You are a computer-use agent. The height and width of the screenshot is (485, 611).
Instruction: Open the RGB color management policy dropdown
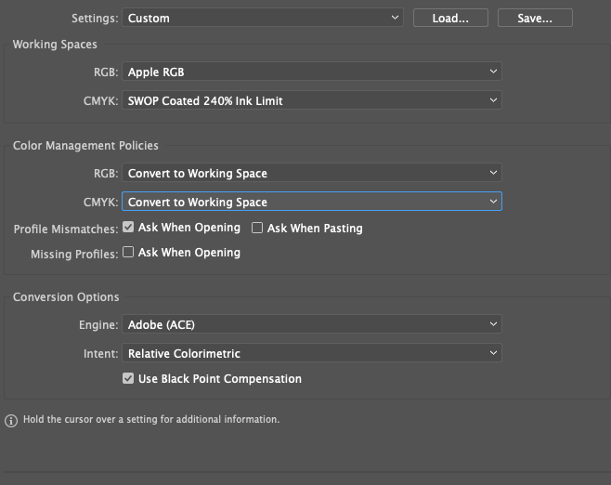tap(311, 173)
